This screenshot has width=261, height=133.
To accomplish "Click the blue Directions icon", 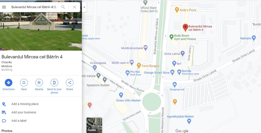I will 8,83.
